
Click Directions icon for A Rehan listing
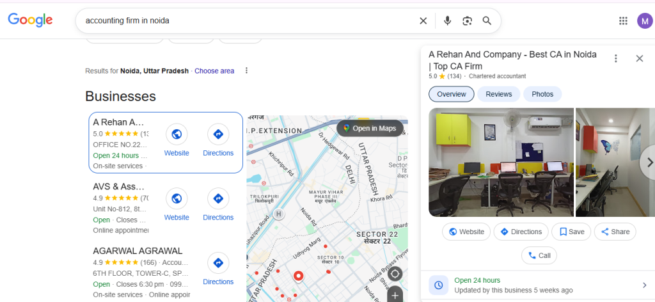pos(218,134)
